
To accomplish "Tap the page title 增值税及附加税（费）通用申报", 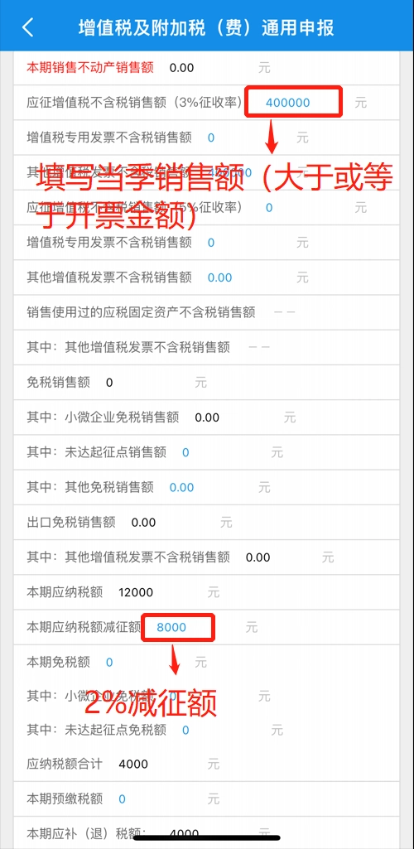I will click(x=206, y=27).
